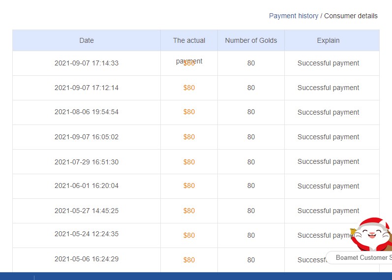
Task: Select the 2021-05-06 16:24:29 date cell
Action: coord(87,259)
